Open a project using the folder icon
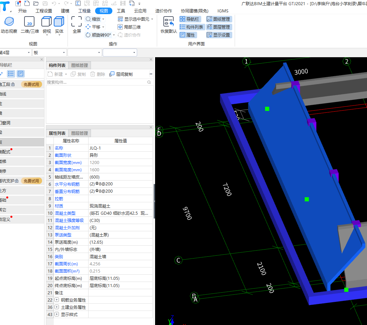The width and height of the screenshot is (367, 325). [36, 3]
